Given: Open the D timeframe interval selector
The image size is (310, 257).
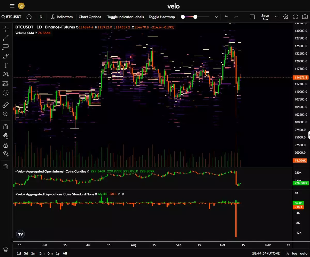Looking at the screenshot, I should coord(41,17).
